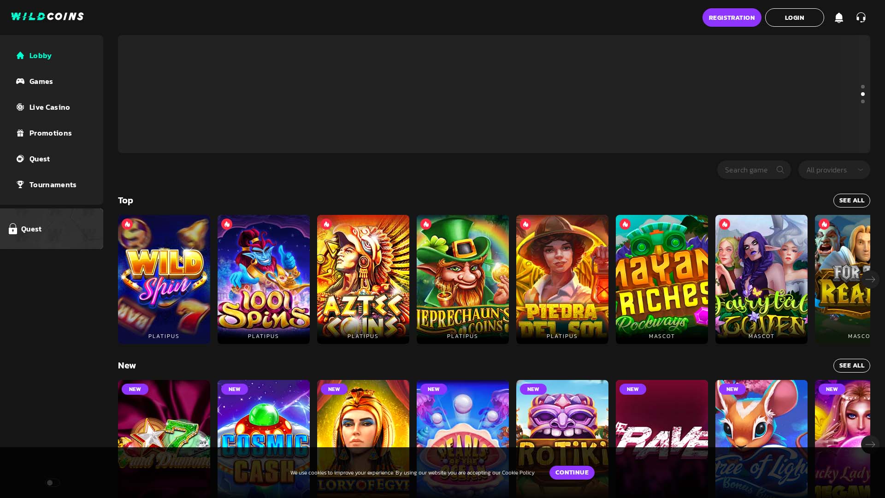Viewport: 885px width, 498px height.
Task: Advance the New games carousel arrow
Action: pyautogui.click(x=870, y=445)
